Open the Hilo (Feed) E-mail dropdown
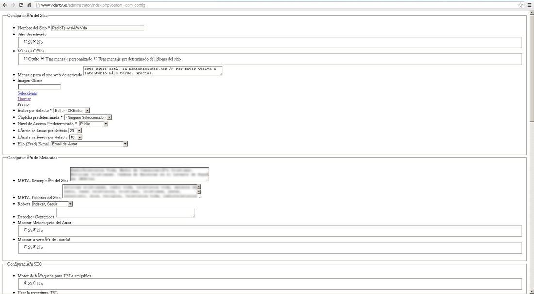534x294 pixels. pos(89,144)
